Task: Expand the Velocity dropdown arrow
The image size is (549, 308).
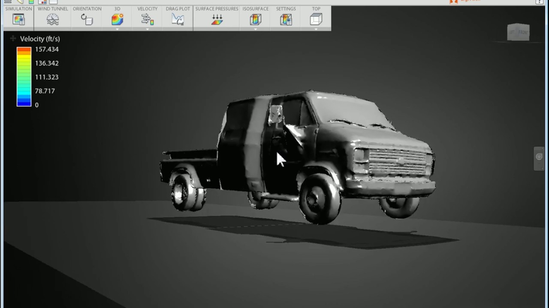Action: [x=148, y=29]
